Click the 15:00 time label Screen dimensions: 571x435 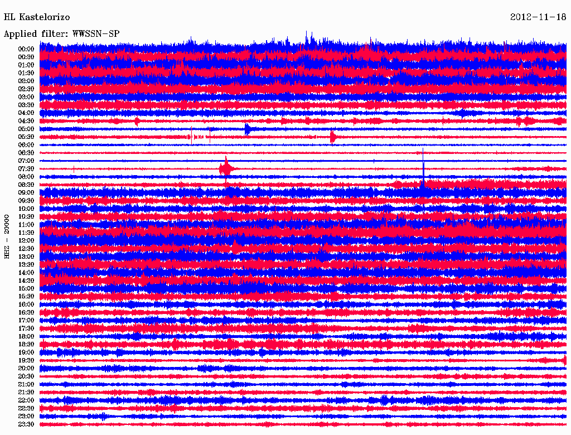click(x=26, y=288)
